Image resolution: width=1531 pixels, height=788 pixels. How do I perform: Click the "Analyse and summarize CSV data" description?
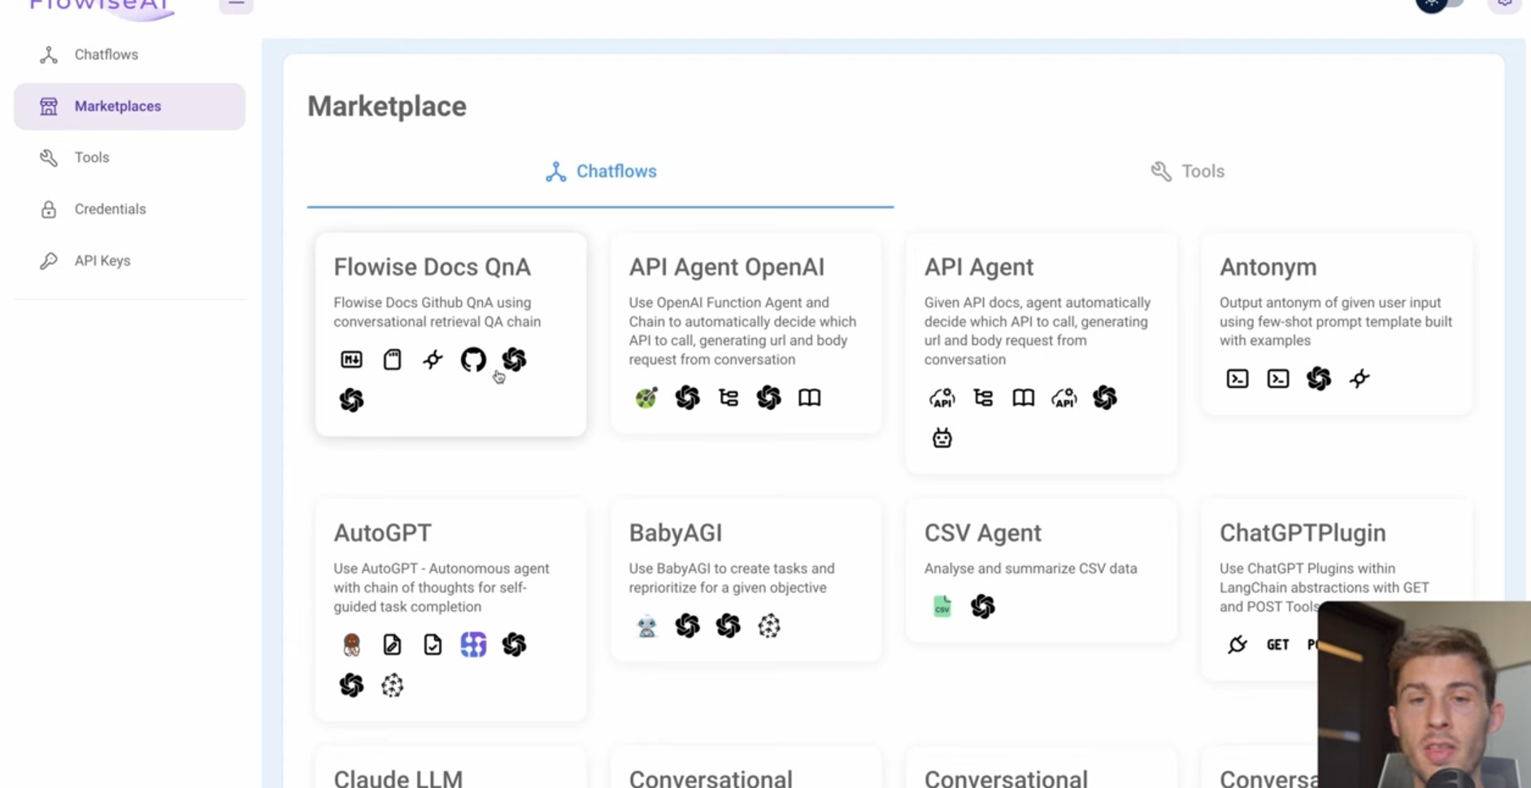(x=1030, y=568)
